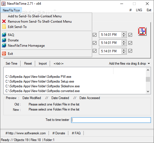This screenshot has width=154, height=143.
Task: Click the Set-Time button
Action: tap(12, 64)
